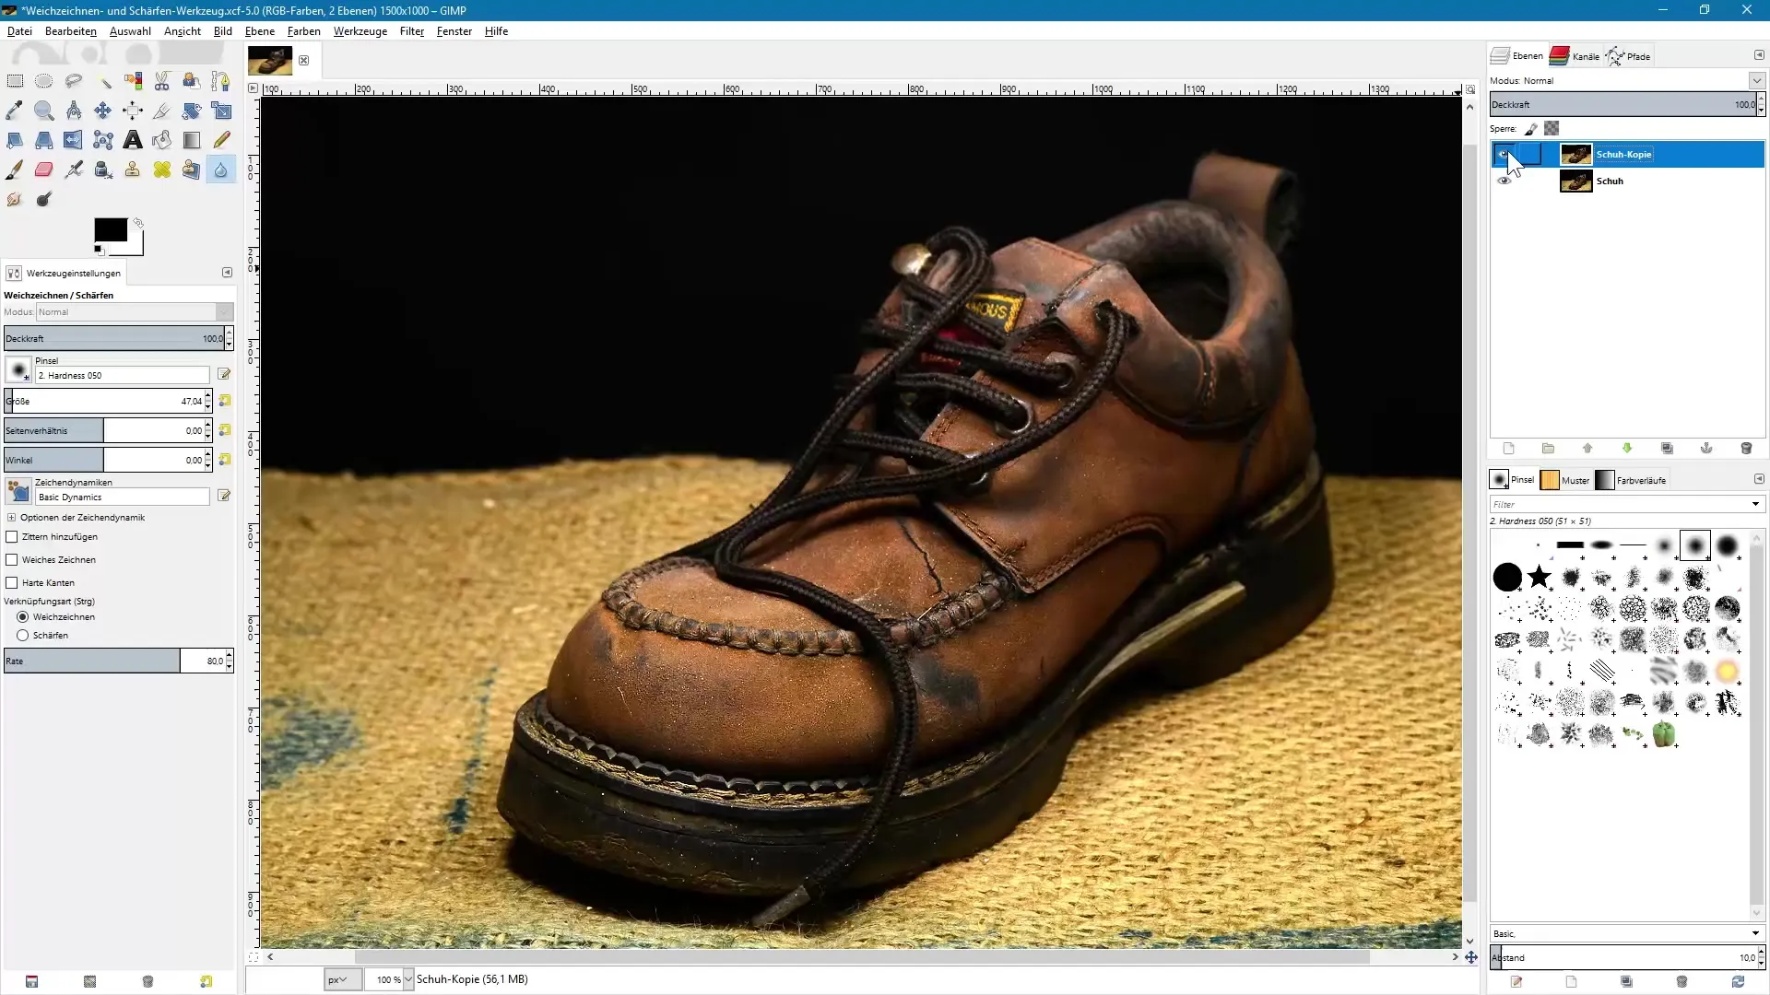Screen dimensions: 1770x995
Task: Select the Dodge/Burn tool
Action: point(44,199)
